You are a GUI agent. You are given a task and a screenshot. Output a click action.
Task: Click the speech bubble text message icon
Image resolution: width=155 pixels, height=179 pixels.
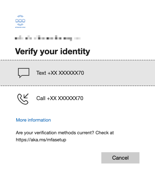click(x=24, y=73)
